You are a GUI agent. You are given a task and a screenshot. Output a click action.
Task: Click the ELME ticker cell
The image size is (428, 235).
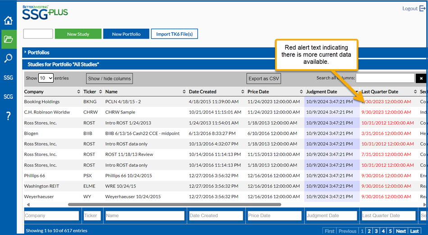tap(89, 186)
